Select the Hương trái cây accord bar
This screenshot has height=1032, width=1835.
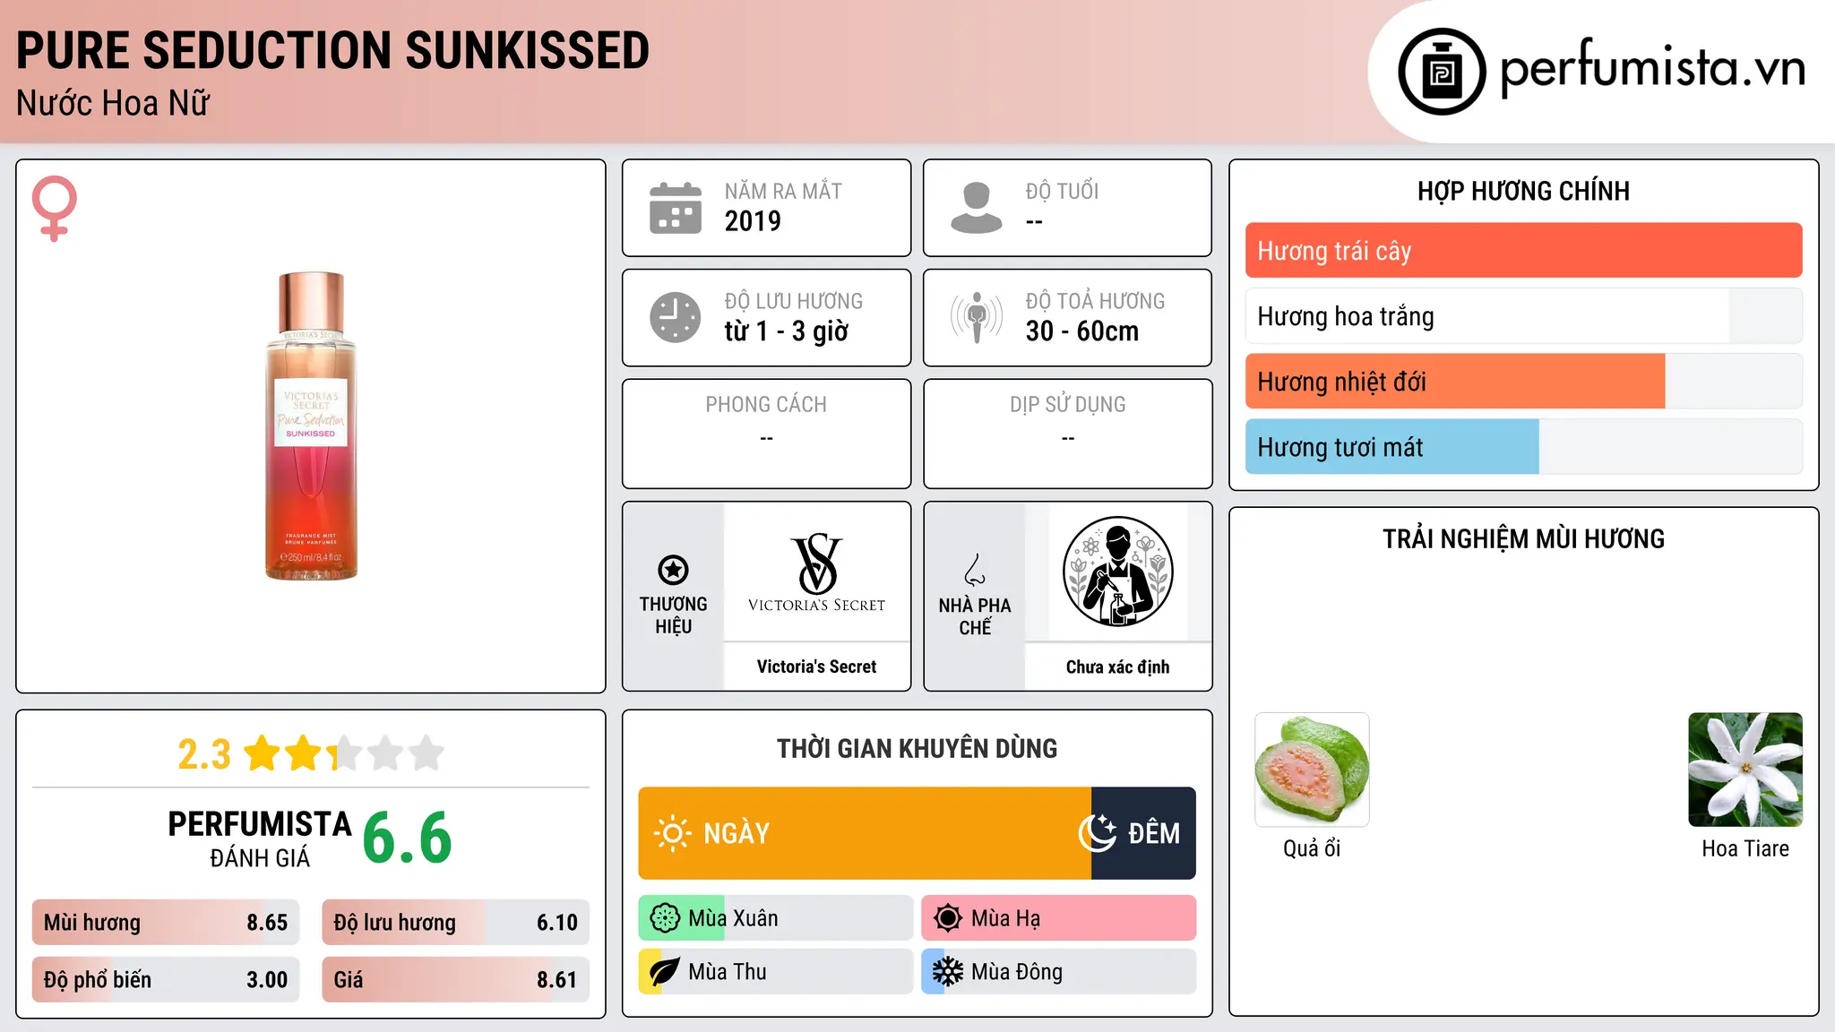1523,251
